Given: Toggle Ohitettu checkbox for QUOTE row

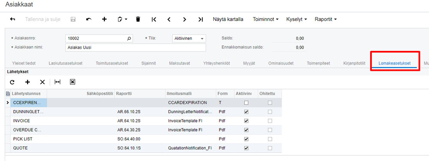Looking at the screenshot, I should click(270, 148).
